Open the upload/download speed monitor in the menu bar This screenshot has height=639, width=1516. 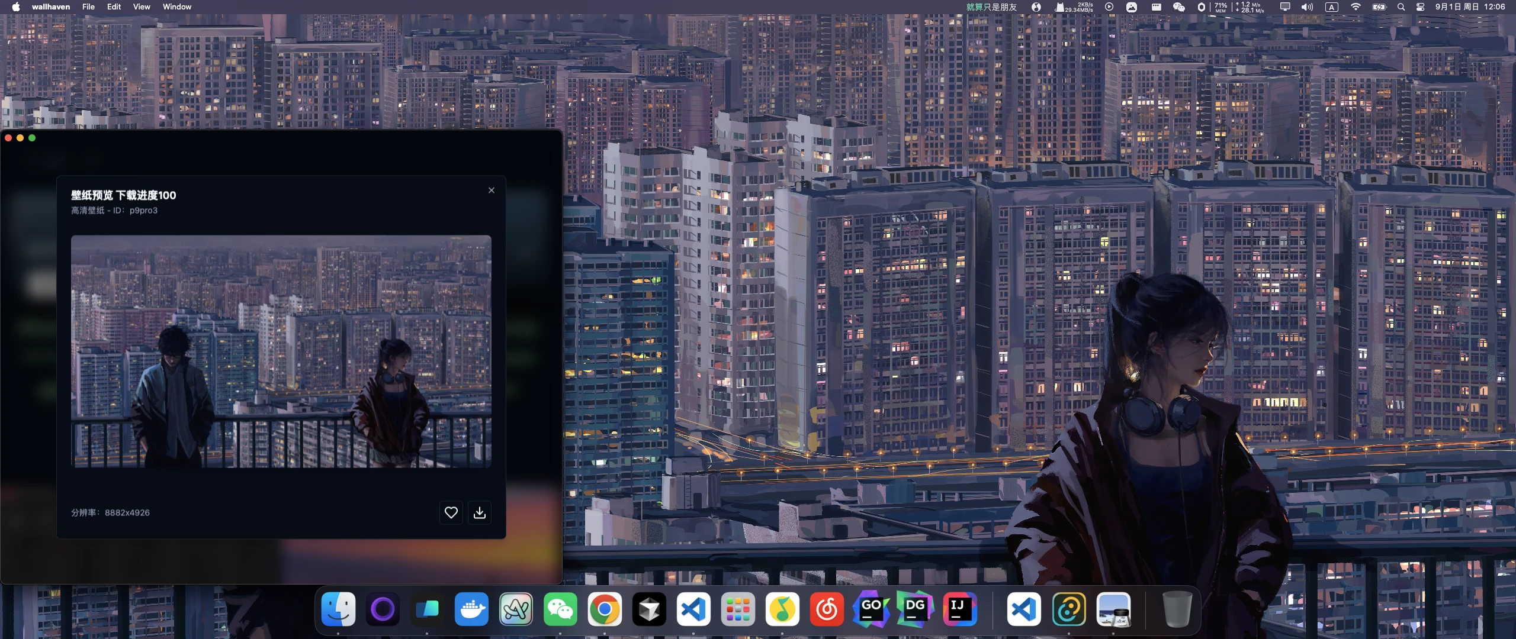click(x=1250, y=7)
